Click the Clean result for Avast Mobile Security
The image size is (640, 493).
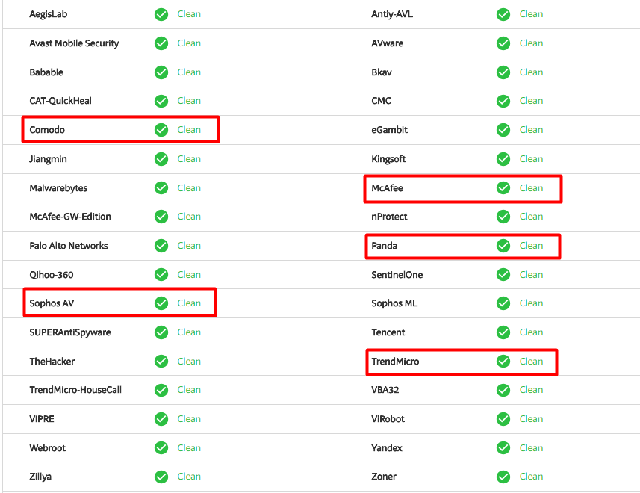[x=189, y=43]
